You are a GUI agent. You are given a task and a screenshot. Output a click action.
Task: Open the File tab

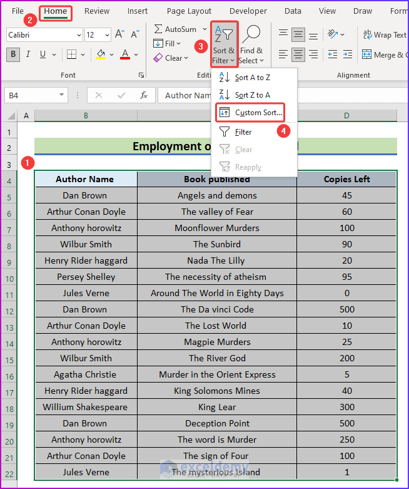(x=18, y=11)
